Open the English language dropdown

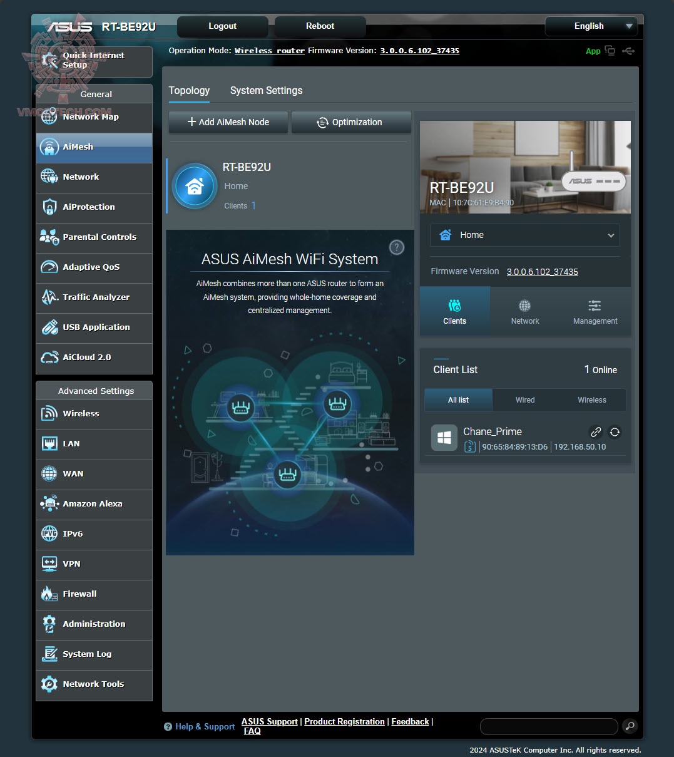tap(591, 26)
